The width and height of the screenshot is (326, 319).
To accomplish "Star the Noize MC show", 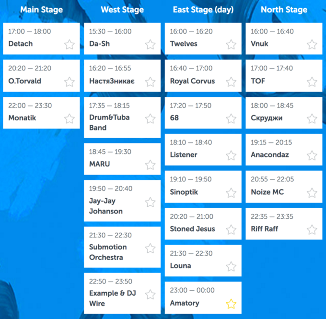I will (x=312, y=193).
